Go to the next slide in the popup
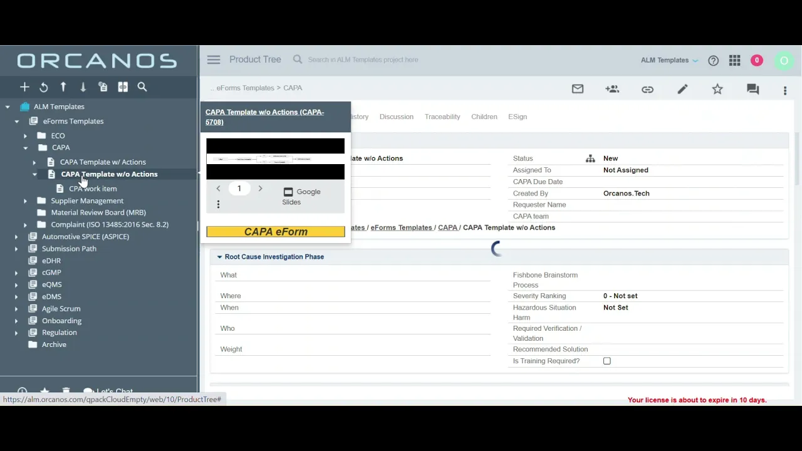Image resolution: width=802 pixels, height=451 pixels. [x=260, y=189]
